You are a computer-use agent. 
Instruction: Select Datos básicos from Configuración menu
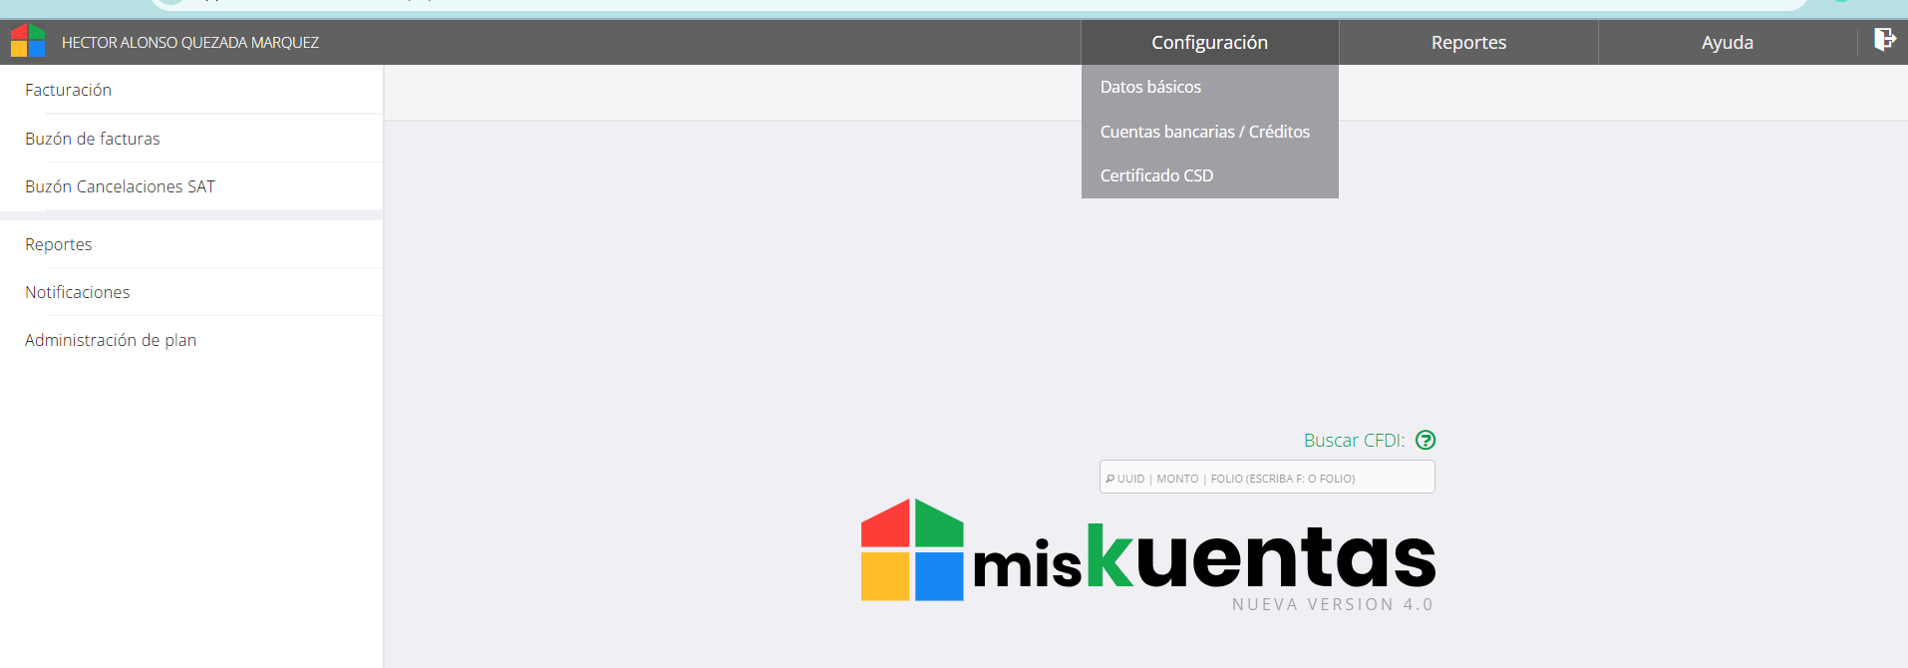click(x=1150, y=87)
